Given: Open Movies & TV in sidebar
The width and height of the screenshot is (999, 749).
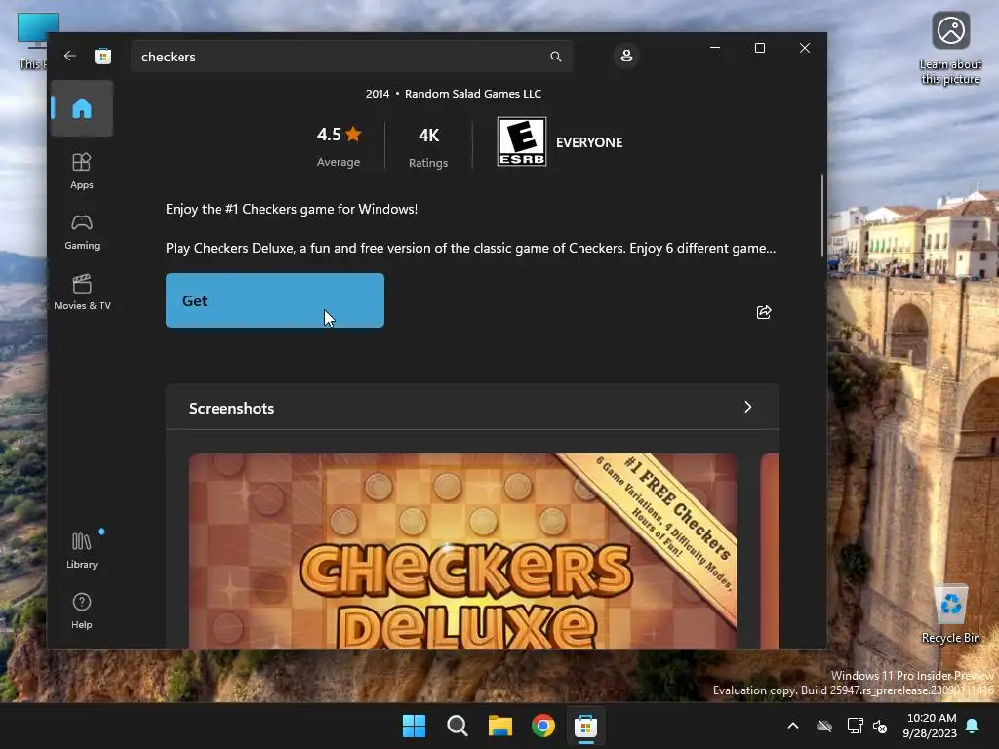Looking at the screenshot, I should [x=82, y=293].
